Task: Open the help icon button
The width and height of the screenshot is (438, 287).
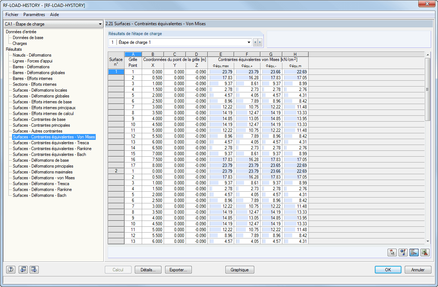Action: (x=11, y=269)
